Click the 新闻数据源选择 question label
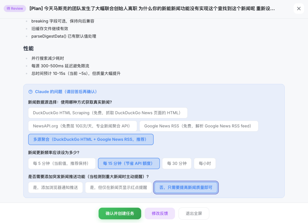 [x=70, y=102]
